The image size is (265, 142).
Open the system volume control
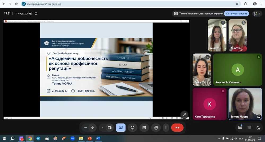click(236, 139)
